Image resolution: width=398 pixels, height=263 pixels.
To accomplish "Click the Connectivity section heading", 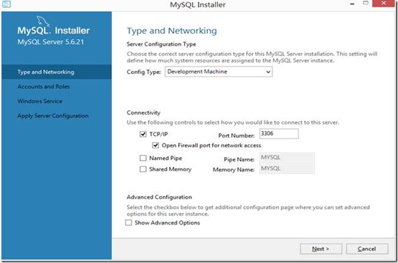I will [x=143, y=113].
